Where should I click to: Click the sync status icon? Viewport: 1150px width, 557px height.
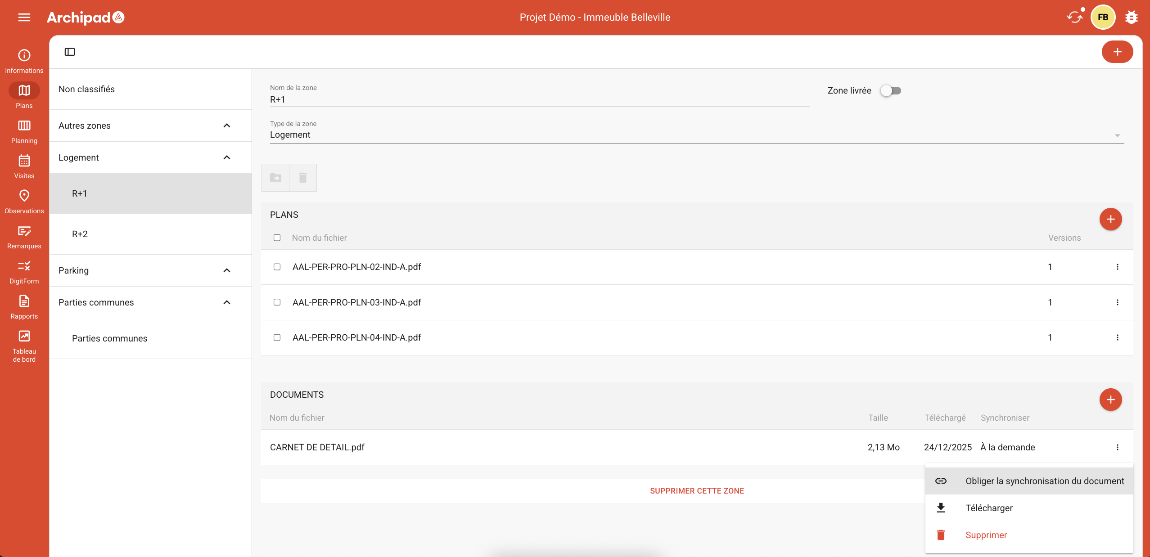(1074, 17)
